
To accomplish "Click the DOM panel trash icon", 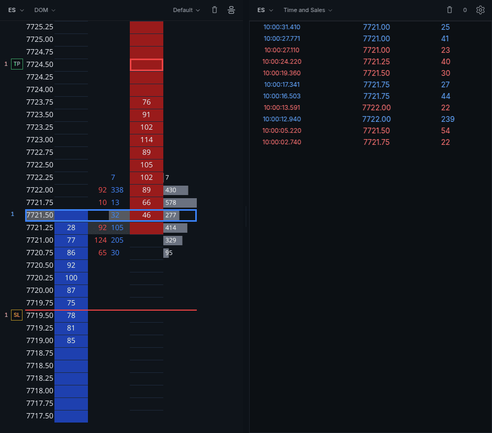I will 215,10.
